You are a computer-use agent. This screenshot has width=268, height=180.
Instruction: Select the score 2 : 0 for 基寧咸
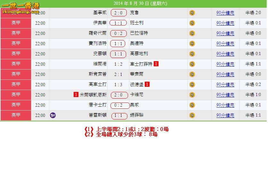click(118, 13)
